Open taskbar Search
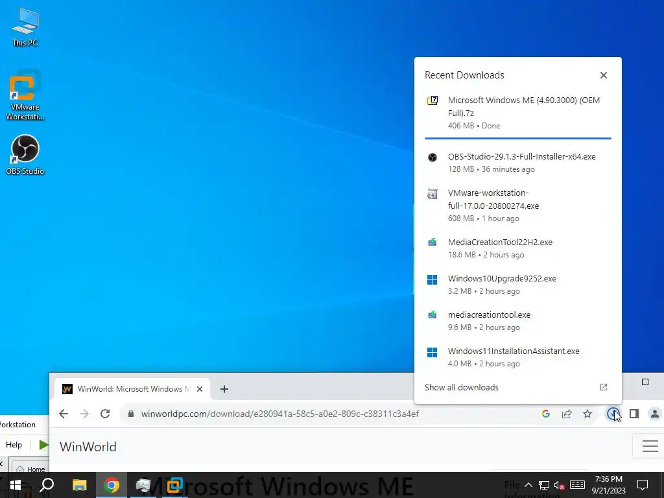 click(x=47, y=485)
